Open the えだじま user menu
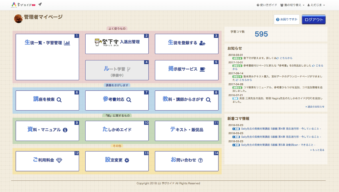339x192 pixels. click(x=316, y=5)
